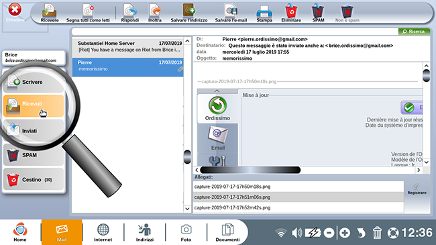Mark message as SPAM in toolbar
The height and width of the screenshot is (245, 436).
point(318,13)
